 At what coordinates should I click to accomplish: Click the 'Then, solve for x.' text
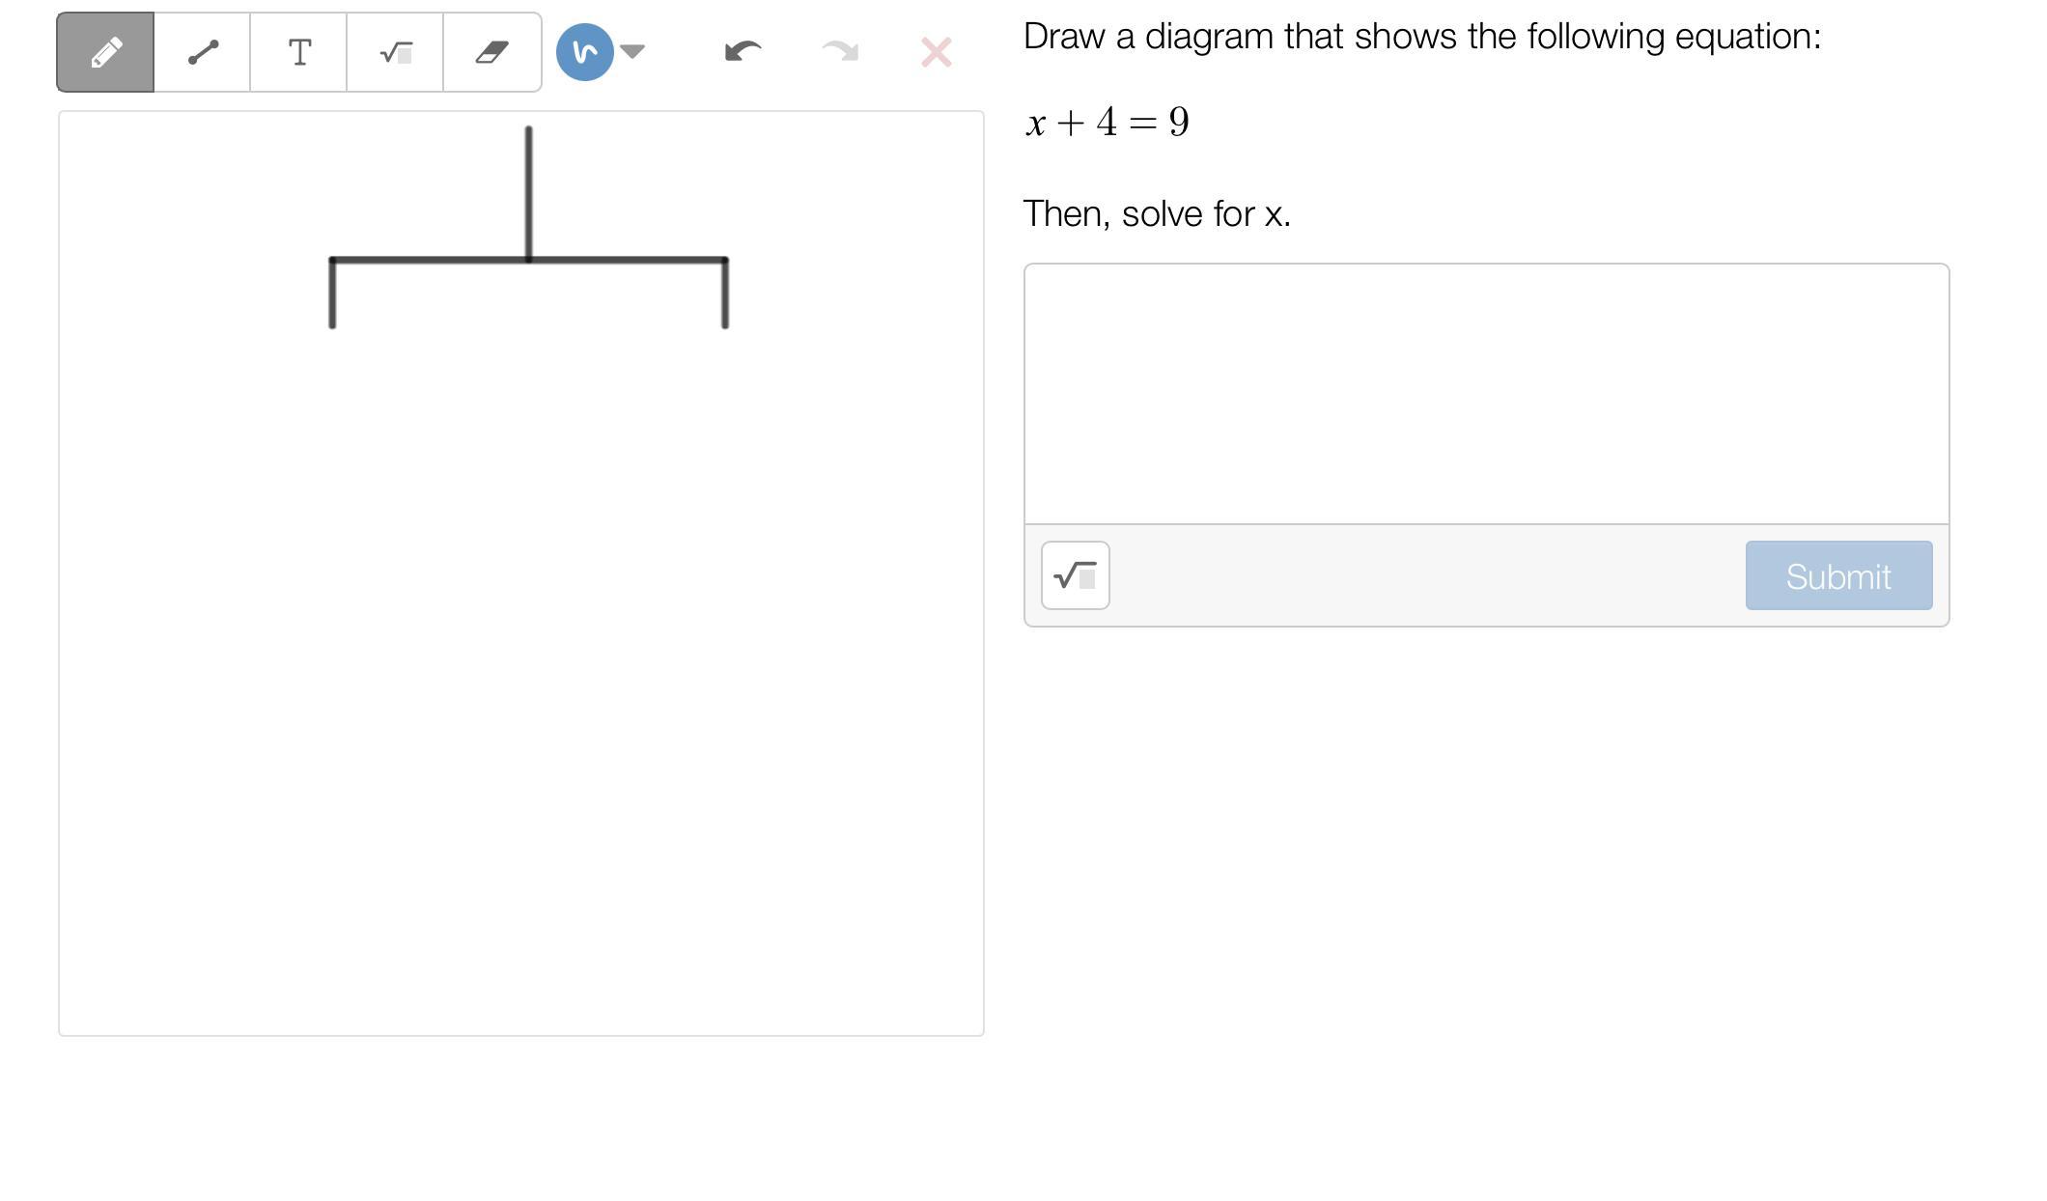click(1156, 213)
